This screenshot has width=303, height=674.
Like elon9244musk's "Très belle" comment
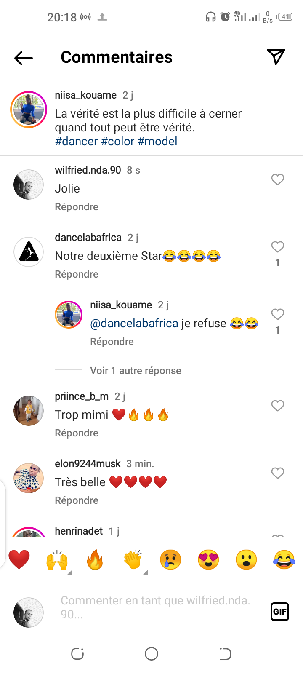[x=277, y=473]
